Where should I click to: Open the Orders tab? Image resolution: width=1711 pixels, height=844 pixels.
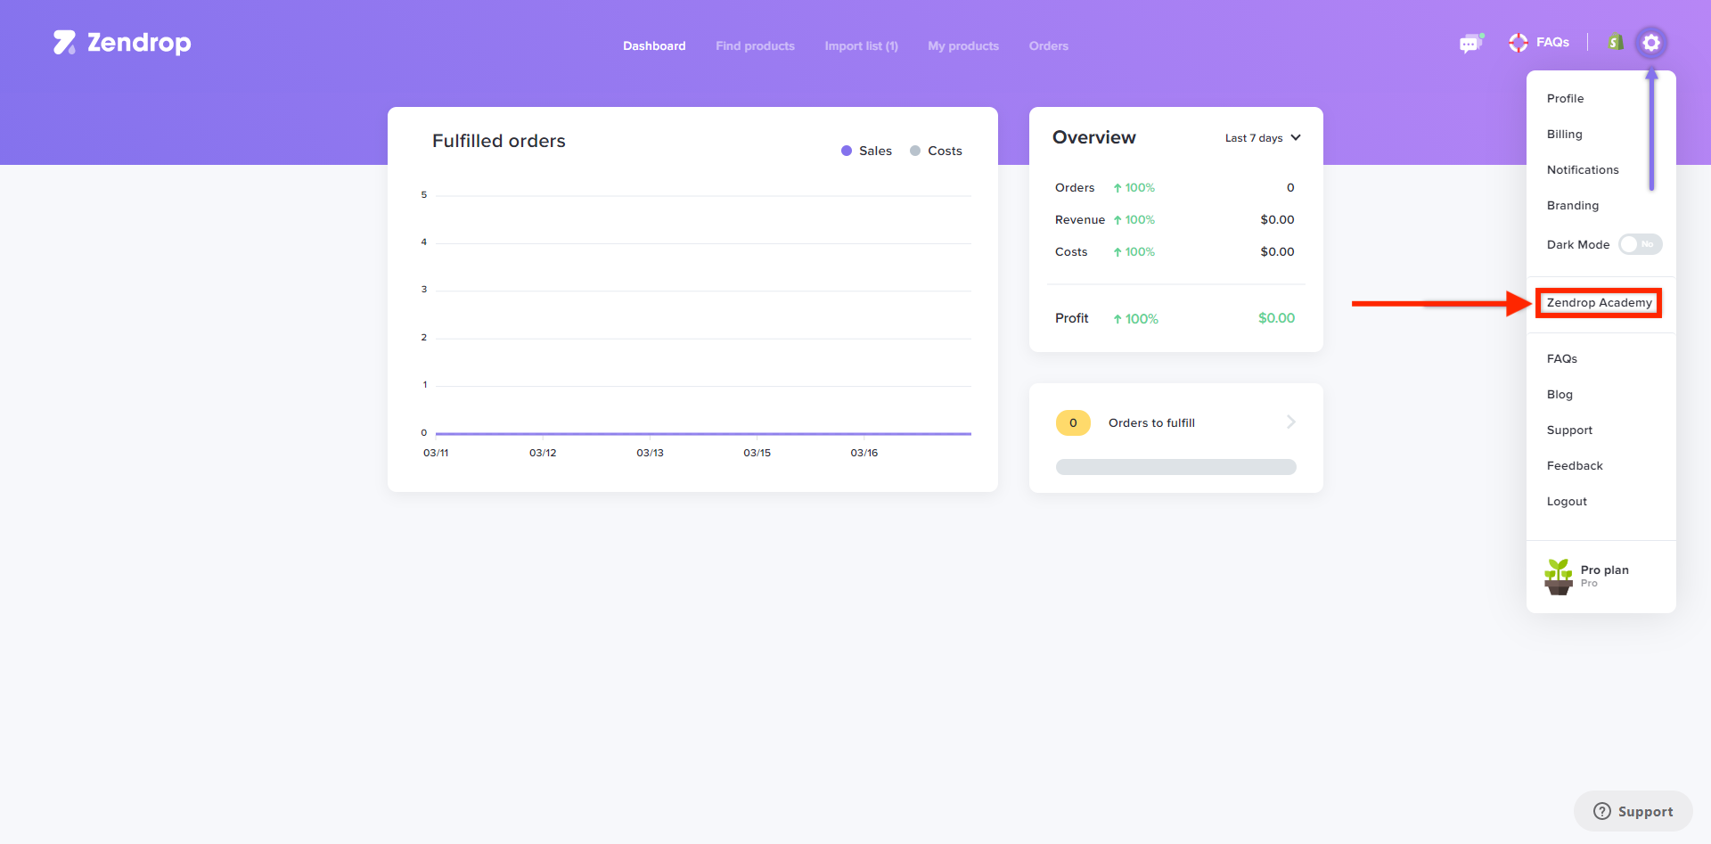(1048, 45)
